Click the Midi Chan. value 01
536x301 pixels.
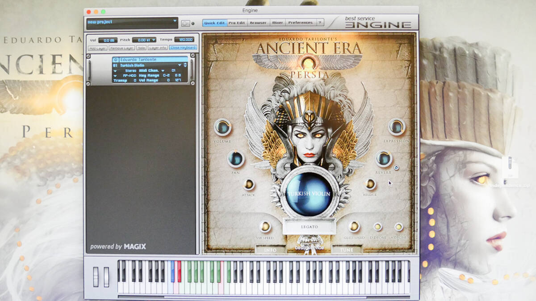pos(173,70)
